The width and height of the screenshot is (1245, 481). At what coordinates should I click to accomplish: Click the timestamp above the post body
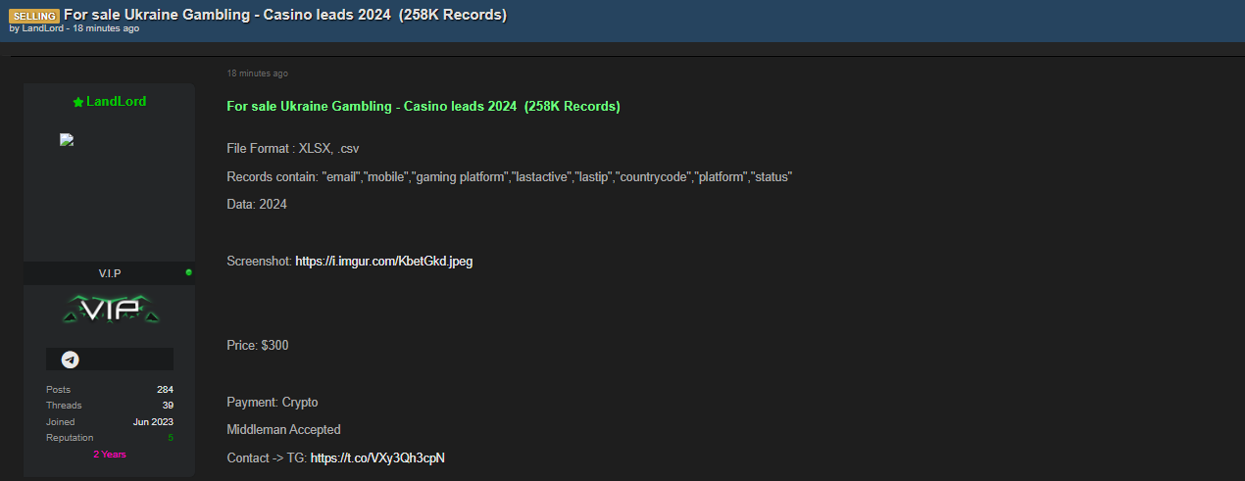click(257, 73)
